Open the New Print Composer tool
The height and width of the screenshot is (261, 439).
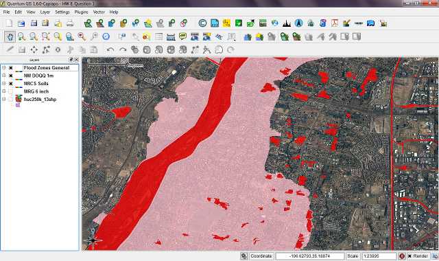[58, 23]
